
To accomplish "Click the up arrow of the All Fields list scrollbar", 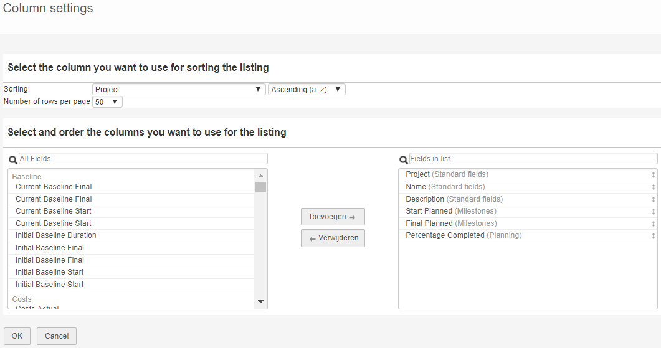I will tap(260, 176).
